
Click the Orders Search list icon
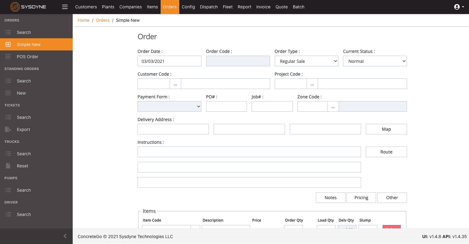8,32
